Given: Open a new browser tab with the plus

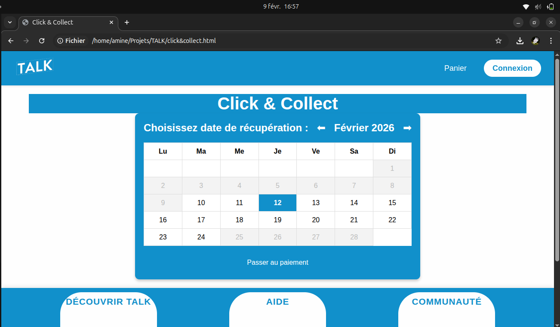Looking at the screenshot, I should [126, 22].
